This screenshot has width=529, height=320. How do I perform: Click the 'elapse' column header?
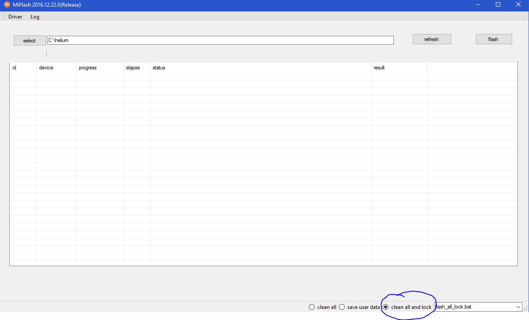[x=137, y=68]
